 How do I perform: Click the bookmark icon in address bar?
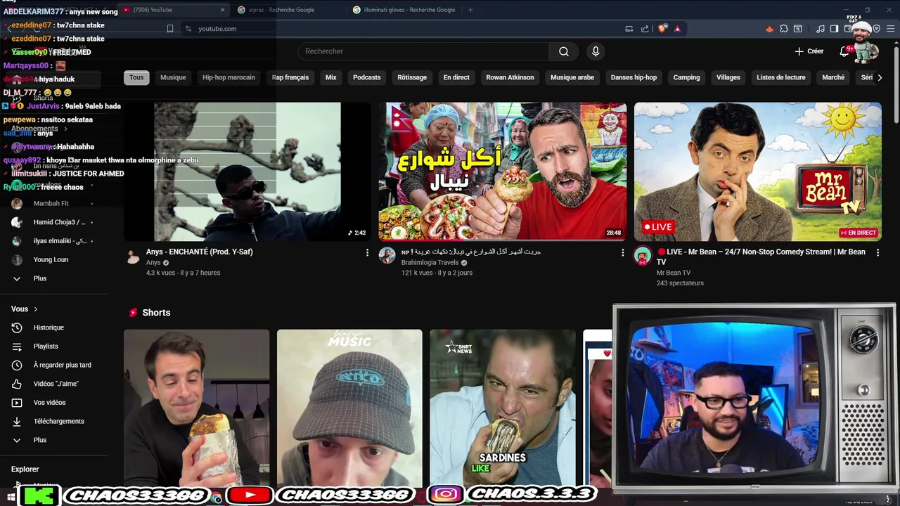tap(170, 29)
